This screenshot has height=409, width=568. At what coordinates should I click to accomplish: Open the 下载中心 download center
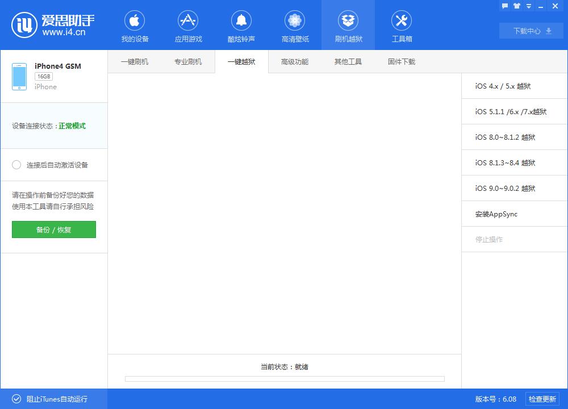click(531, 31)
